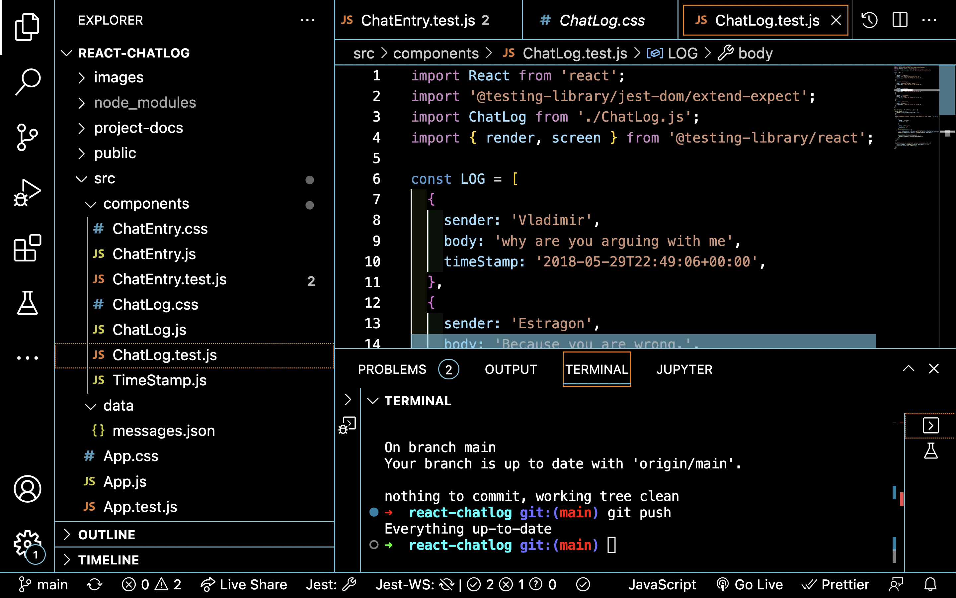This screenshot has height=598, width=956.
Task: Open Testing flask view in activity bar
Action: coord(27,303)
